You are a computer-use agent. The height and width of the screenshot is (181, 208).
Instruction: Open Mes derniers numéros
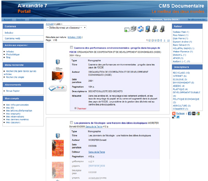coord(17,119)
